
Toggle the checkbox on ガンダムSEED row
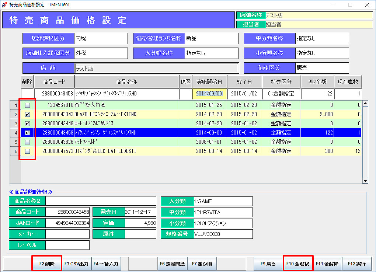27,151
